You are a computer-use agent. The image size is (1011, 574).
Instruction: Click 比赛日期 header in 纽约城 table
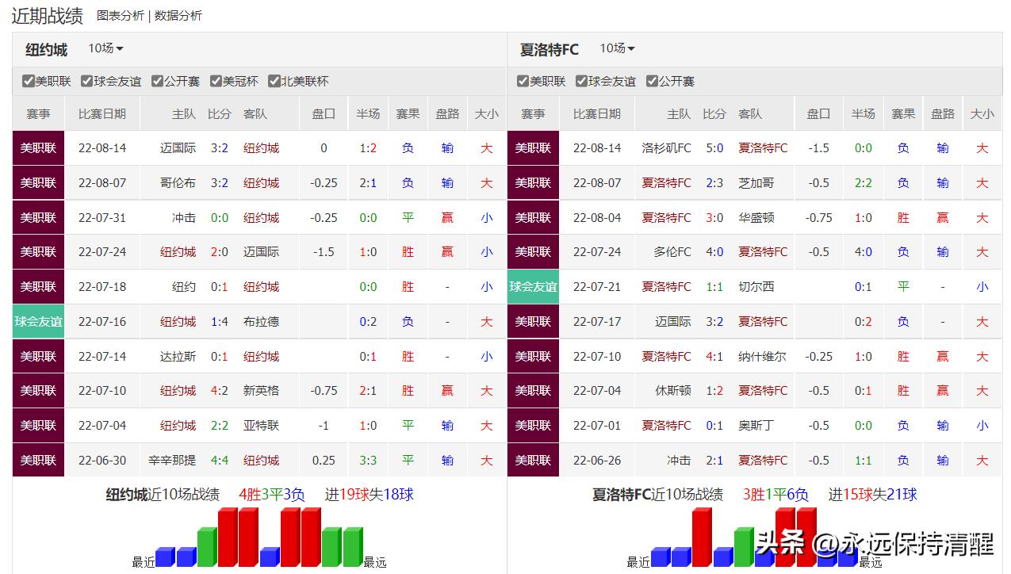pos(102,113)
